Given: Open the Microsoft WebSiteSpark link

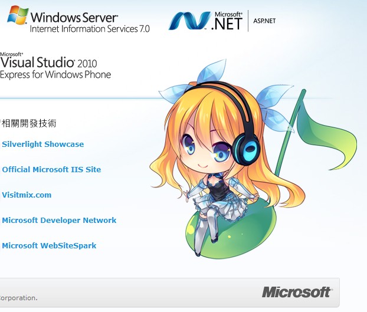Looking at the screenshot, I should tap(49, 245).
